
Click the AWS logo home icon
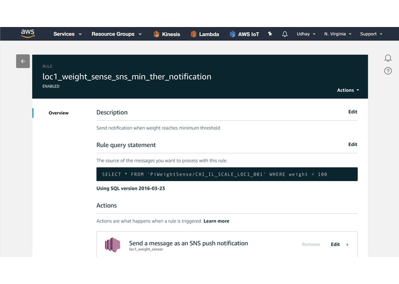(28, 33)
